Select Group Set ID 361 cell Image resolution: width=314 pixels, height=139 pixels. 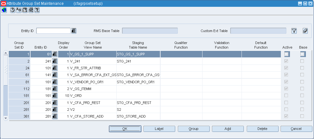point(20,116)
